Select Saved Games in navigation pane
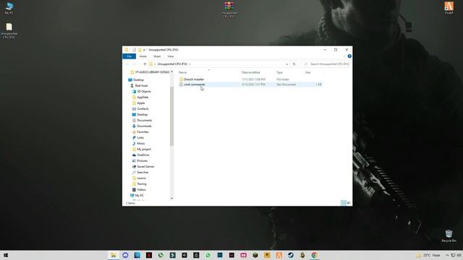463x260 pixels. pyautogui.click(x=143, y=167)
